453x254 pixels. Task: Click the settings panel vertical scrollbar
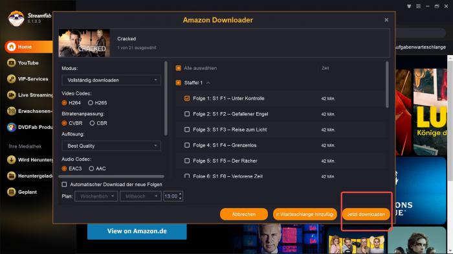click(x=166, y=98)
